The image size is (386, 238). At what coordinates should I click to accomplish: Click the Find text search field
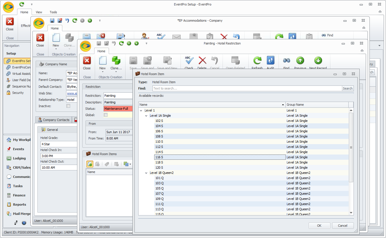click(x=247, y=88)
